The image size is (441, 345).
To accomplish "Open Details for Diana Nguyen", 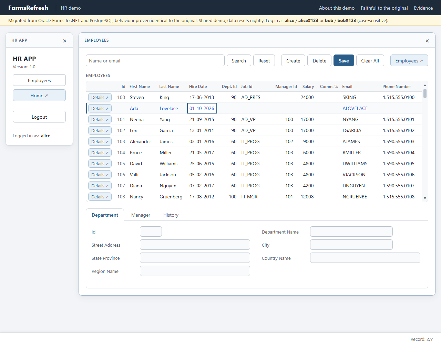I will tap(100, 186).
